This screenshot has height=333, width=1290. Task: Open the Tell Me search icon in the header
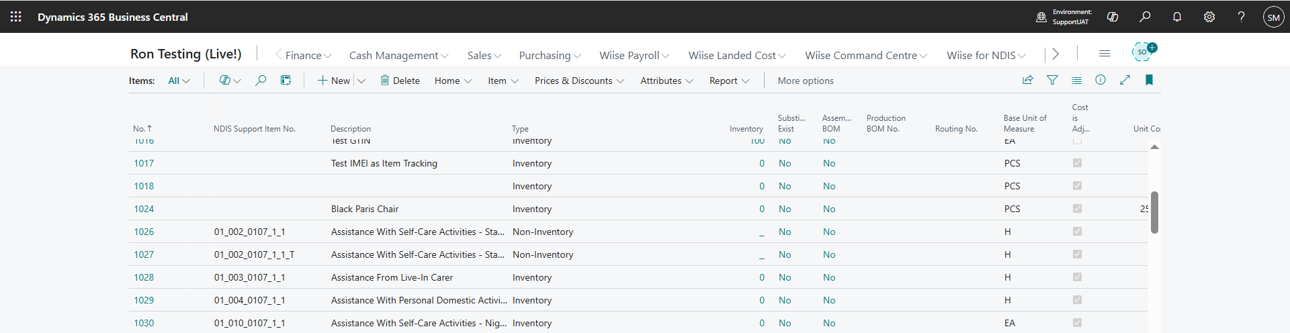tap(1145, 17)
